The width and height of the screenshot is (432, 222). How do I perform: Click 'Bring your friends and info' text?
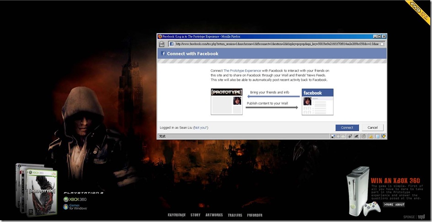[x=270, y=92]
